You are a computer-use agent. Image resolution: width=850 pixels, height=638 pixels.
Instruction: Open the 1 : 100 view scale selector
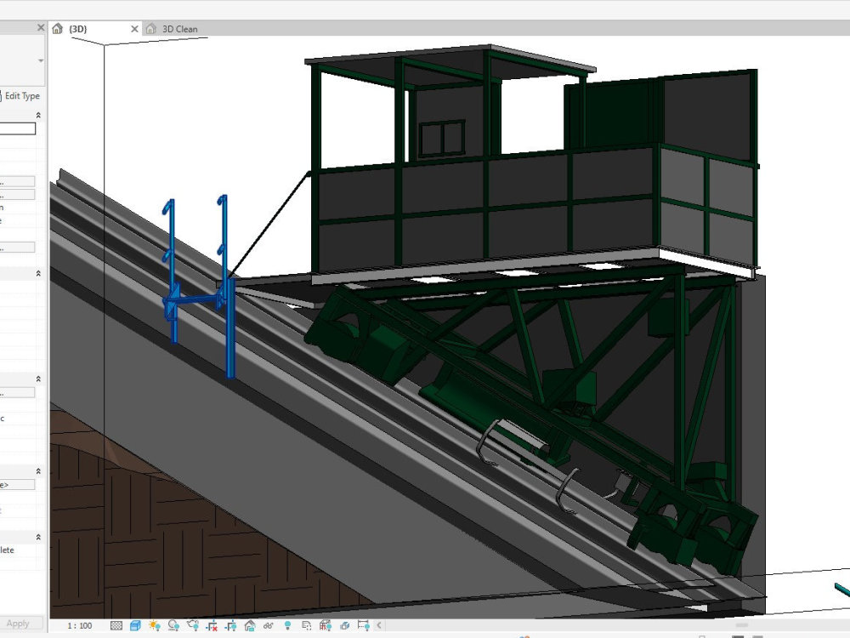point(79,625)
